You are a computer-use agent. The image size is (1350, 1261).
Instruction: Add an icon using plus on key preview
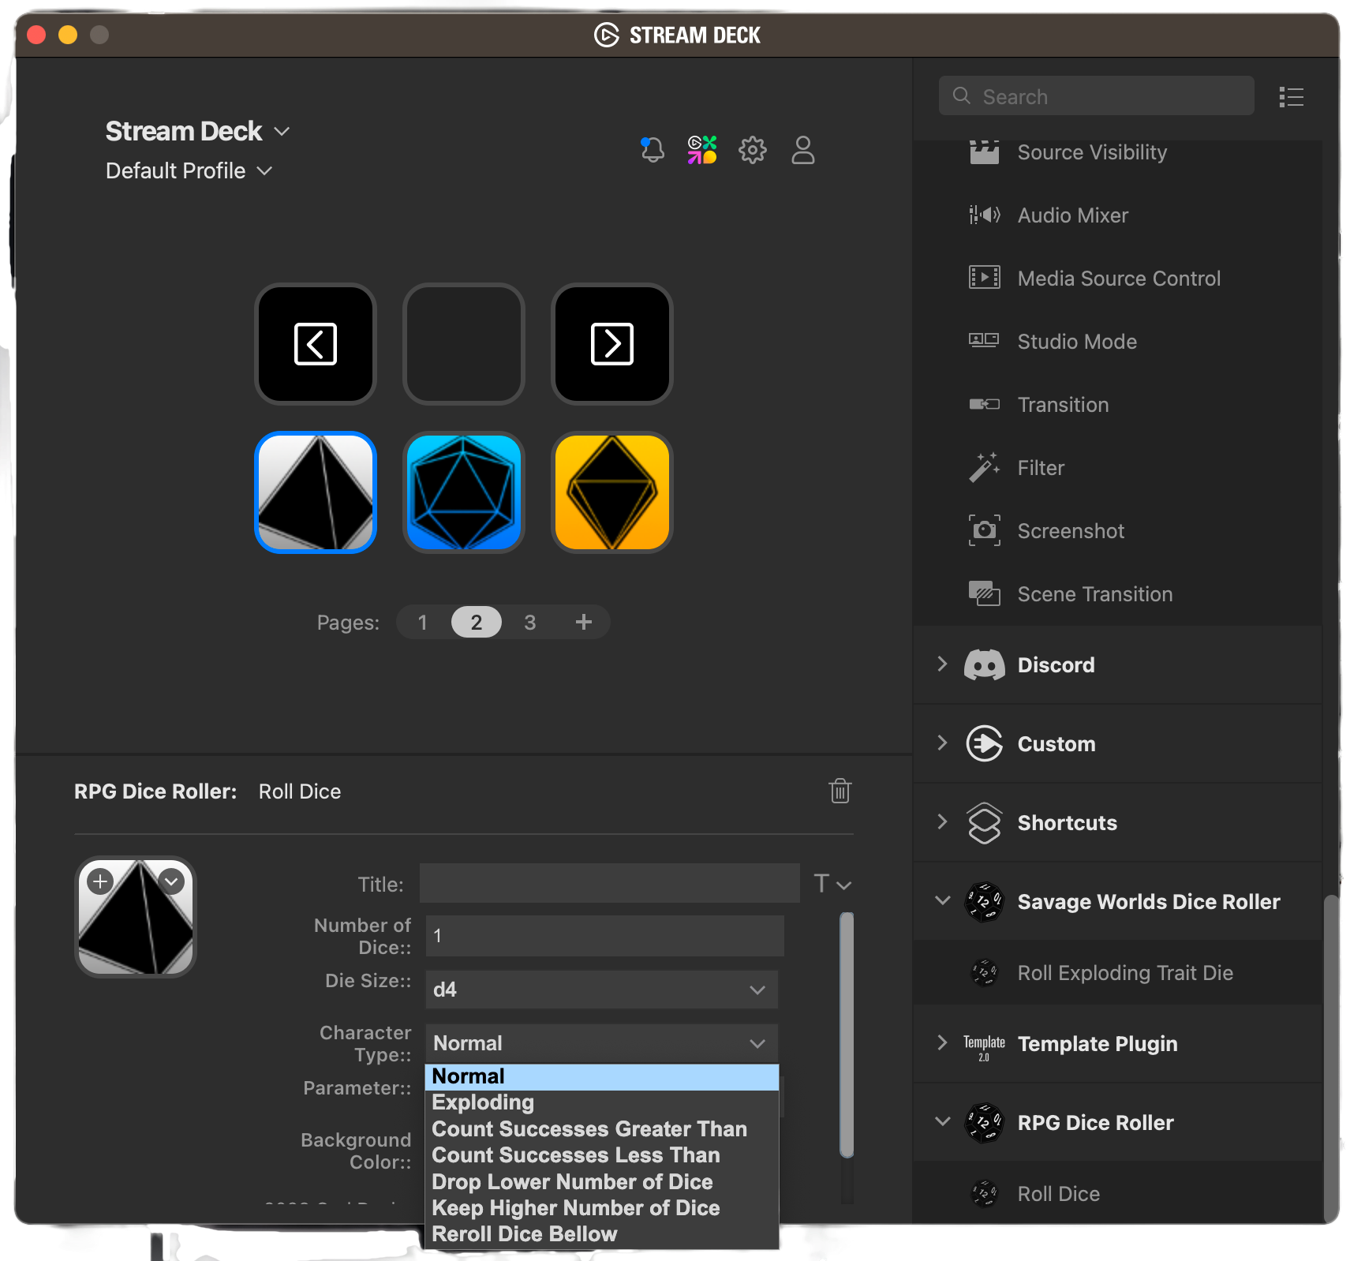tap(100, 881)
